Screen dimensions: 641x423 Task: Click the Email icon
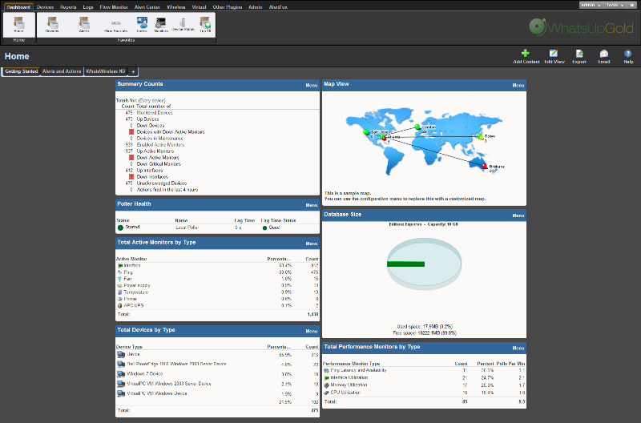point(604,55)
